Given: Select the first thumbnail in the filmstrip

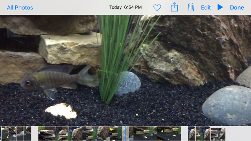Looking at the screenshot, I should point(5,134).
